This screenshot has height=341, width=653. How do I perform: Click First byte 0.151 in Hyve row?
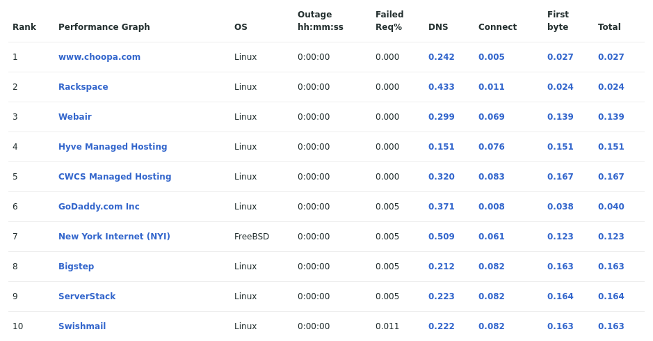tap(560, 147)
